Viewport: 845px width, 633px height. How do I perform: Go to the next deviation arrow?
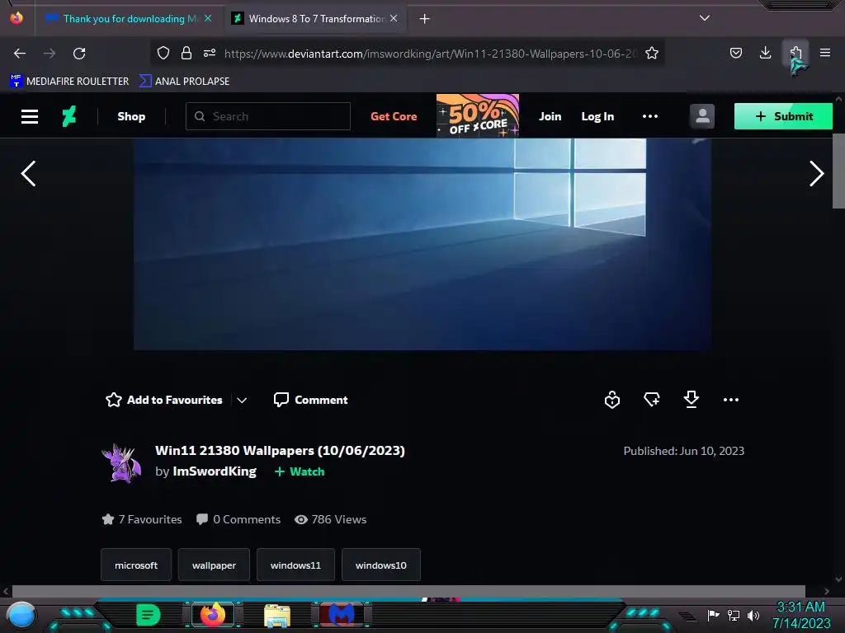[816, 174]
